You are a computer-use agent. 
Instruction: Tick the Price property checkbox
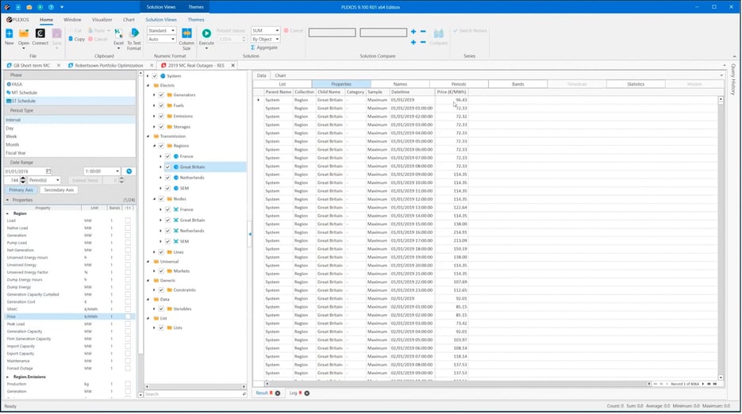coord(128,316)
